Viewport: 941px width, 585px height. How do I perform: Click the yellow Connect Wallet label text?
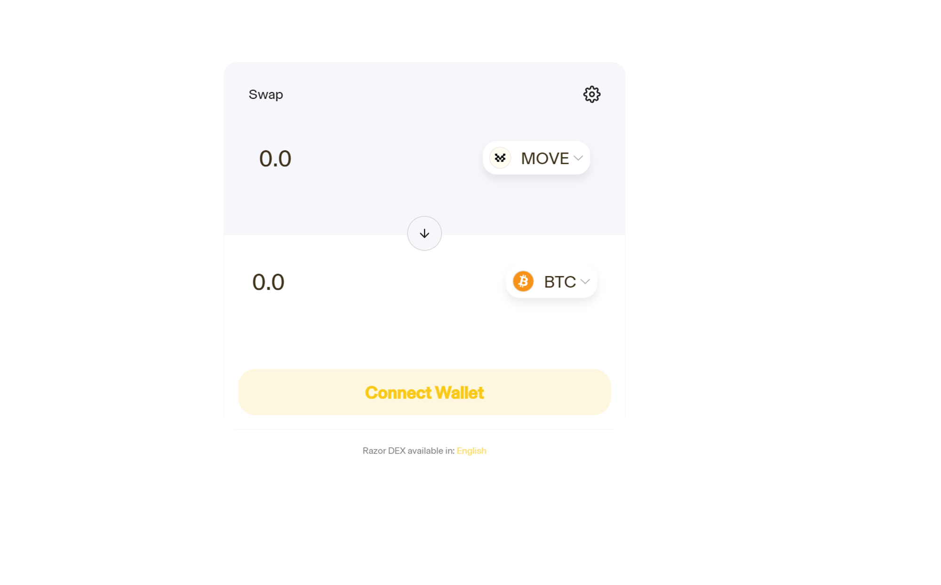click(x=424, y=393)
